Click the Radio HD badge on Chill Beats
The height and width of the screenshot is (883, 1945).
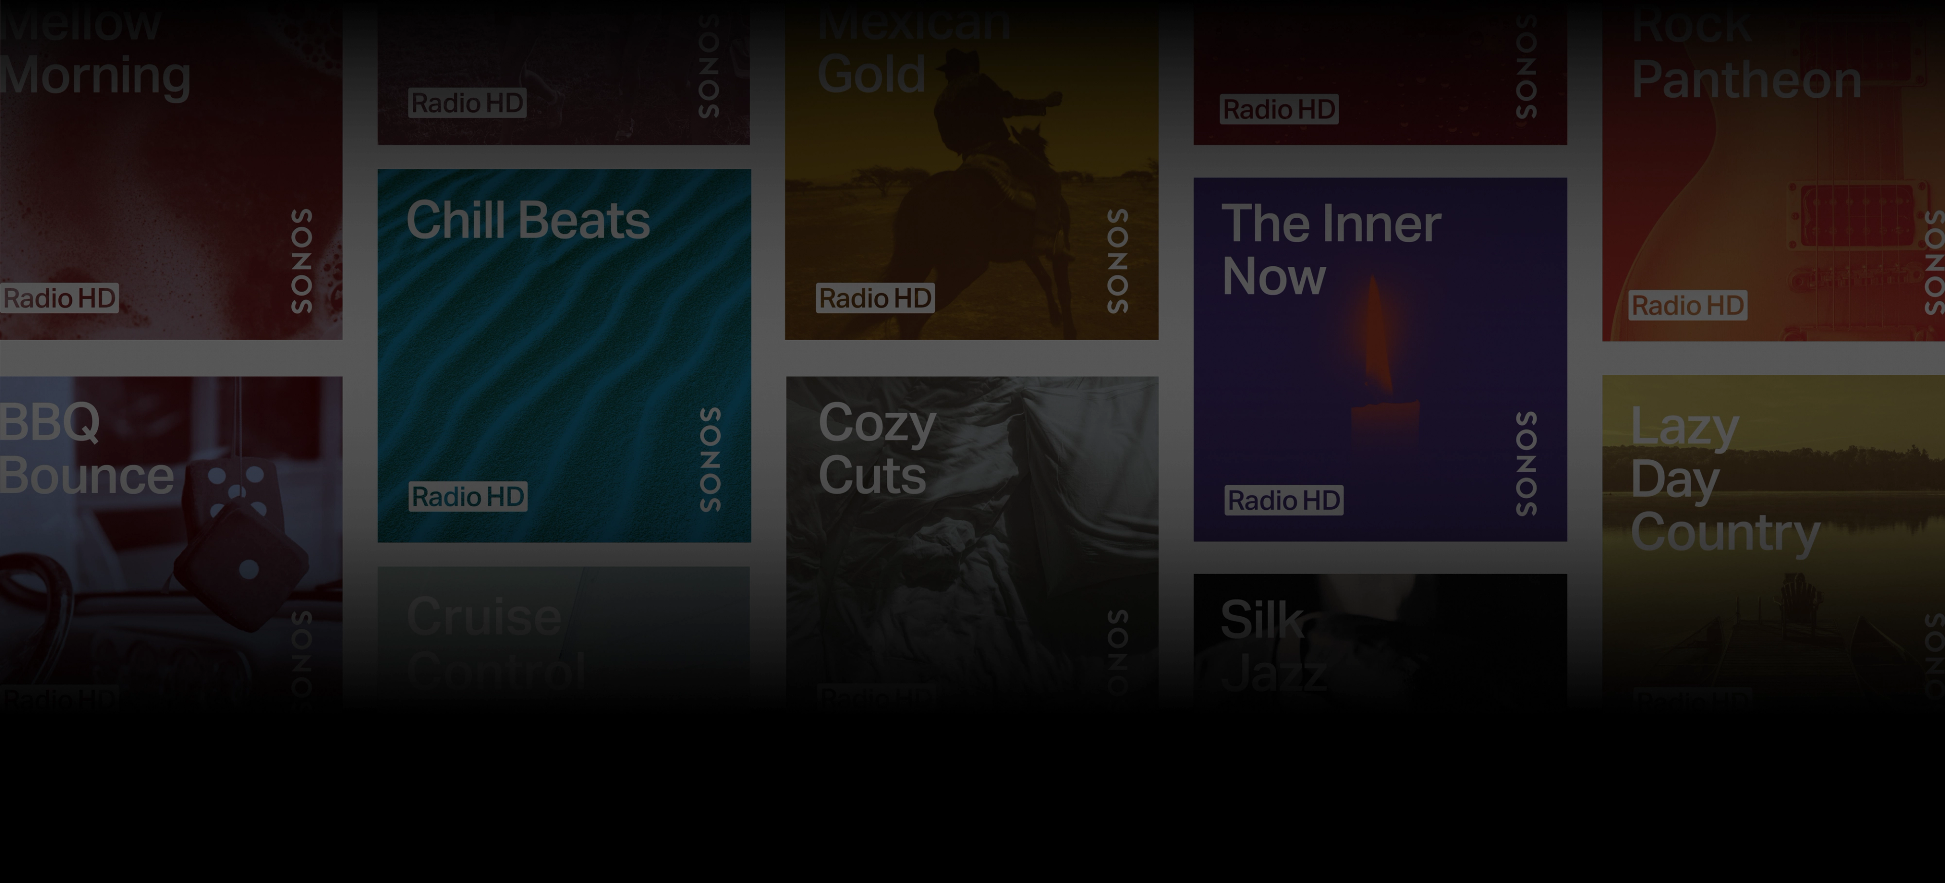click(x=468, y=497)
